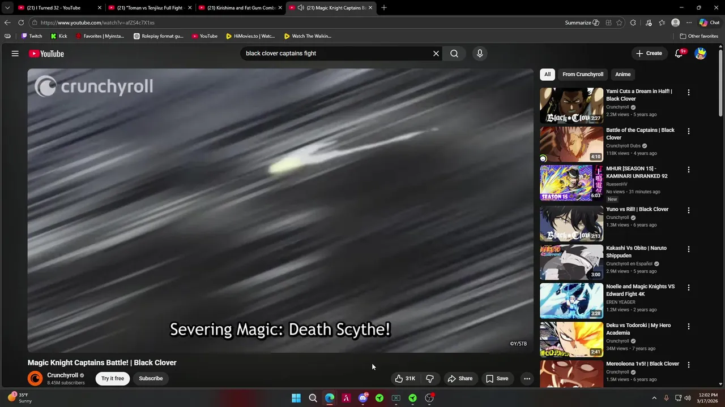
Task: Switch to 'Toman vs Tenjiku: Full Fight' tab
Action: [x=150, y=8]
